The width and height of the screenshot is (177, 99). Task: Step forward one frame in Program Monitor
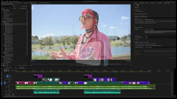[83, 66]
